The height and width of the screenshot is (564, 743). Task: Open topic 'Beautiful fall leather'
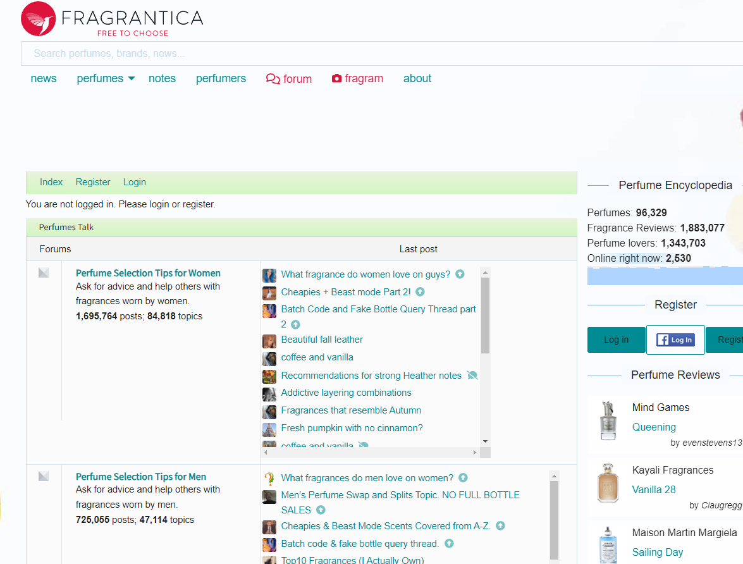(322, 340)
